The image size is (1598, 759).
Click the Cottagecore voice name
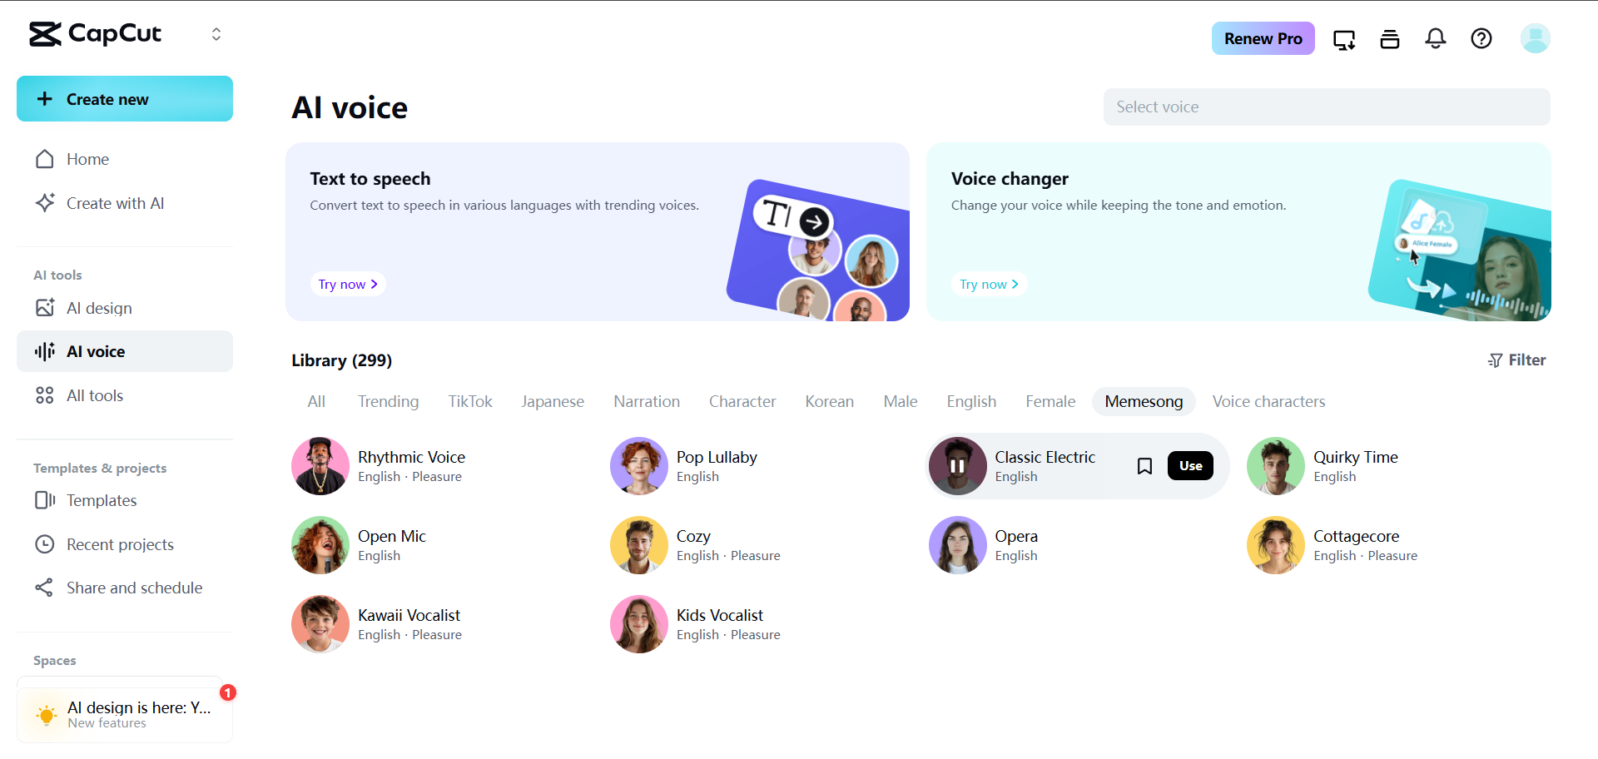[x=1357, y=536]
